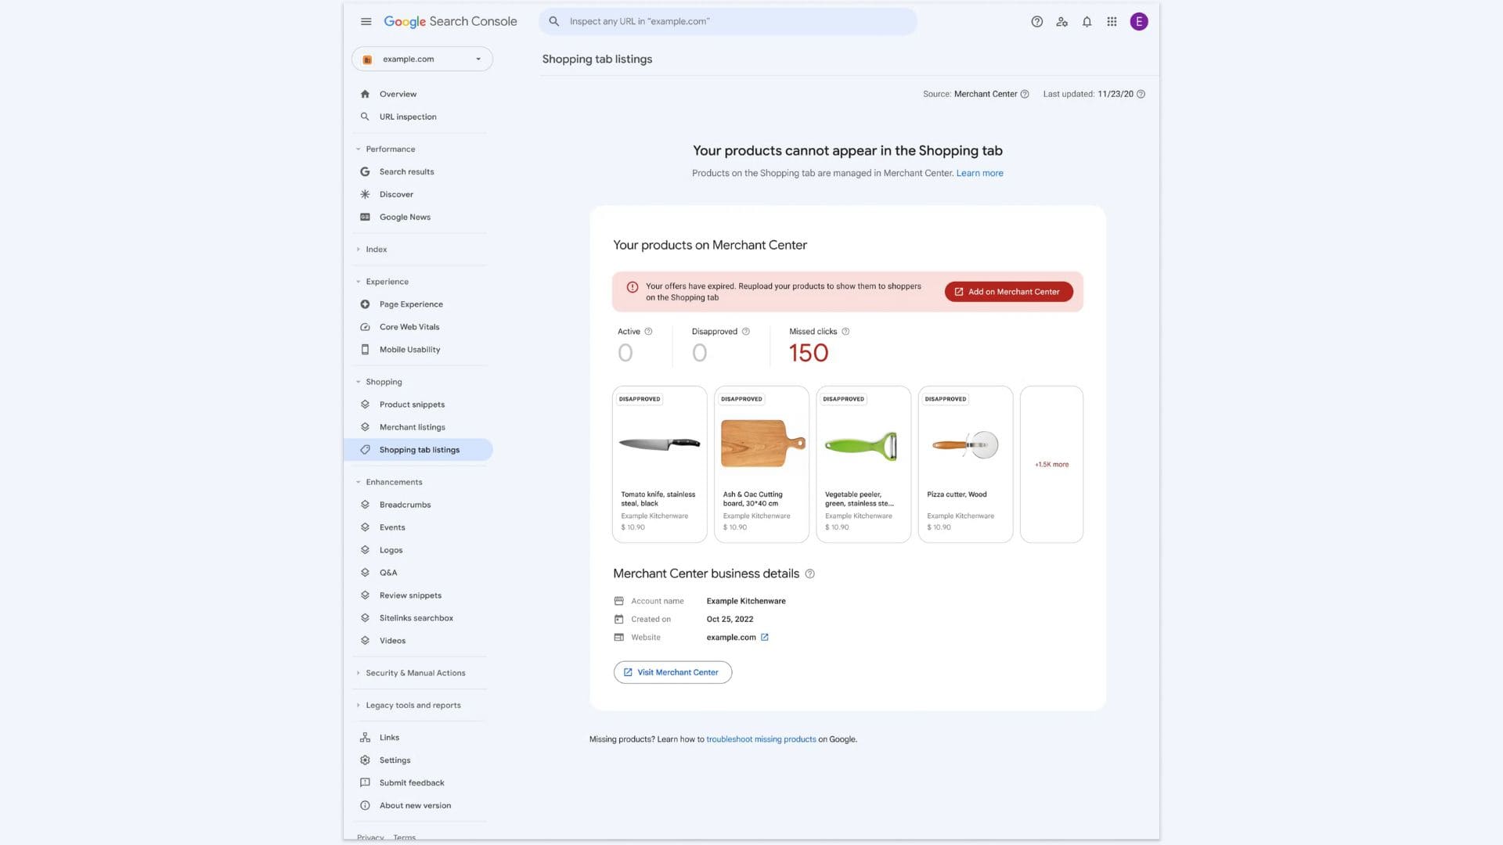1503x845 pixels.
Task: Go to Core Web Vitals report
Action: tap(409, 327)
